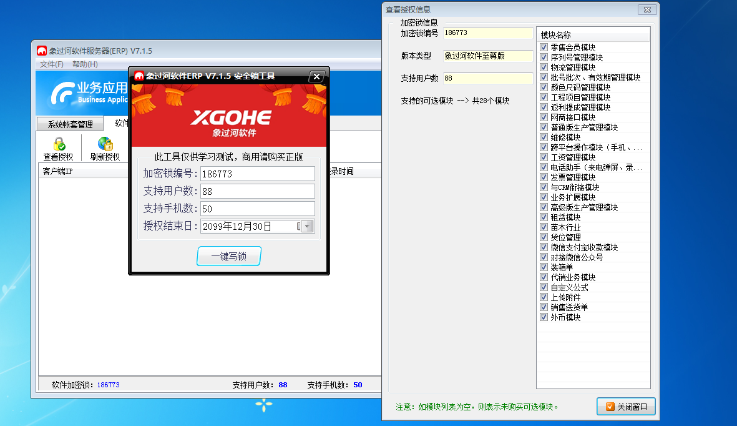Toggle the 颜色尺码管理模块 checkbox
This screenshot has height=426, width=737.
[544, 87]
